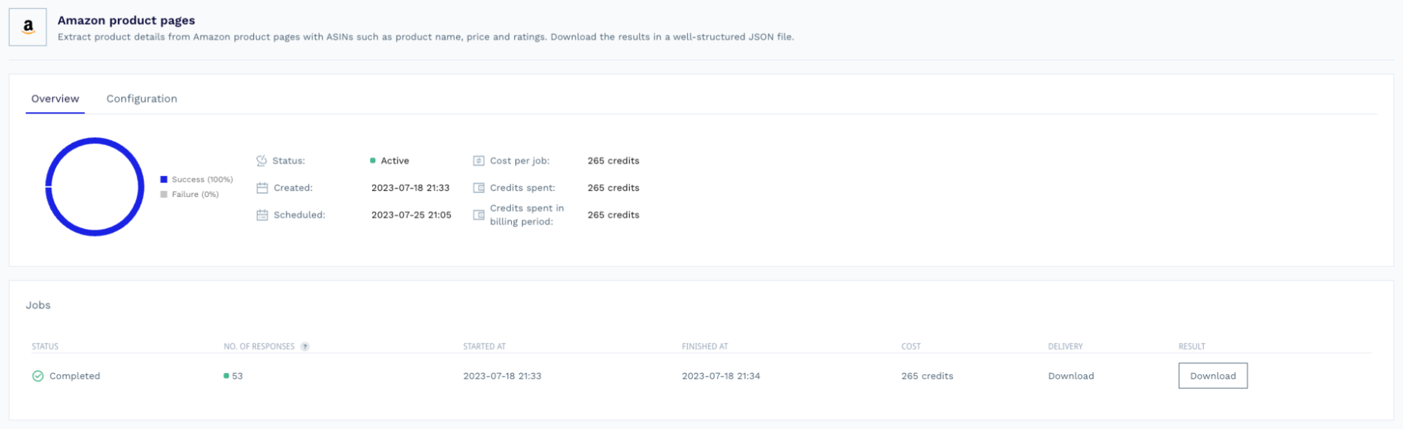Viewport: 1403px width, 429px height.
Task: Click the STARTED AT column header
Action: (x=484, y=346)
